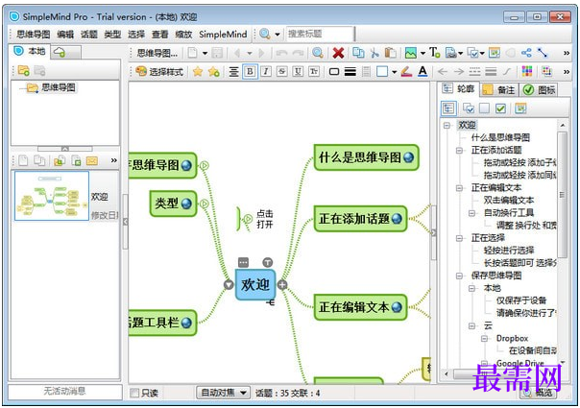
Task: Click the red X delete icon
Action: pos(338,53)
